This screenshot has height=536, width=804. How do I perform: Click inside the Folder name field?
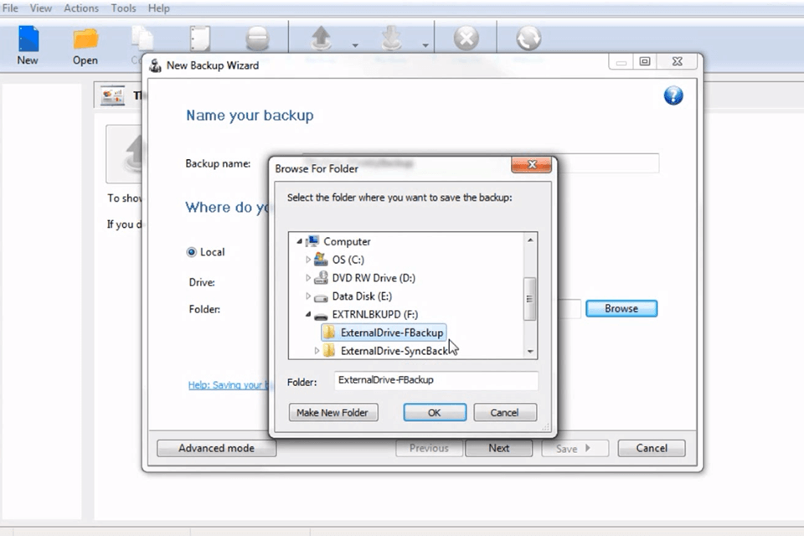435,380
